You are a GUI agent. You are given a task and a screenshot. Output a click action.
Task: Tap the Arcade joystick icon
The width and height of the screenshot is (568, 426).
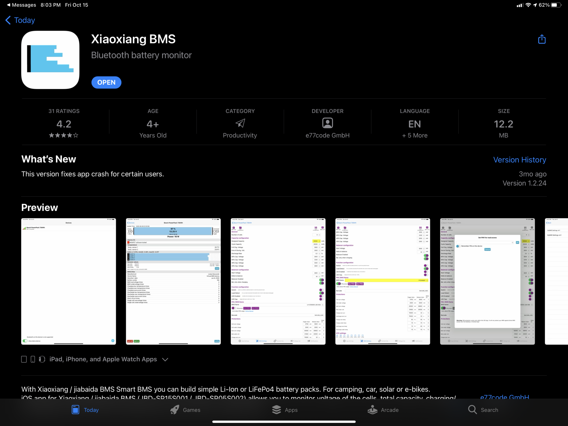pyautogui.click(x=372, y=410)
